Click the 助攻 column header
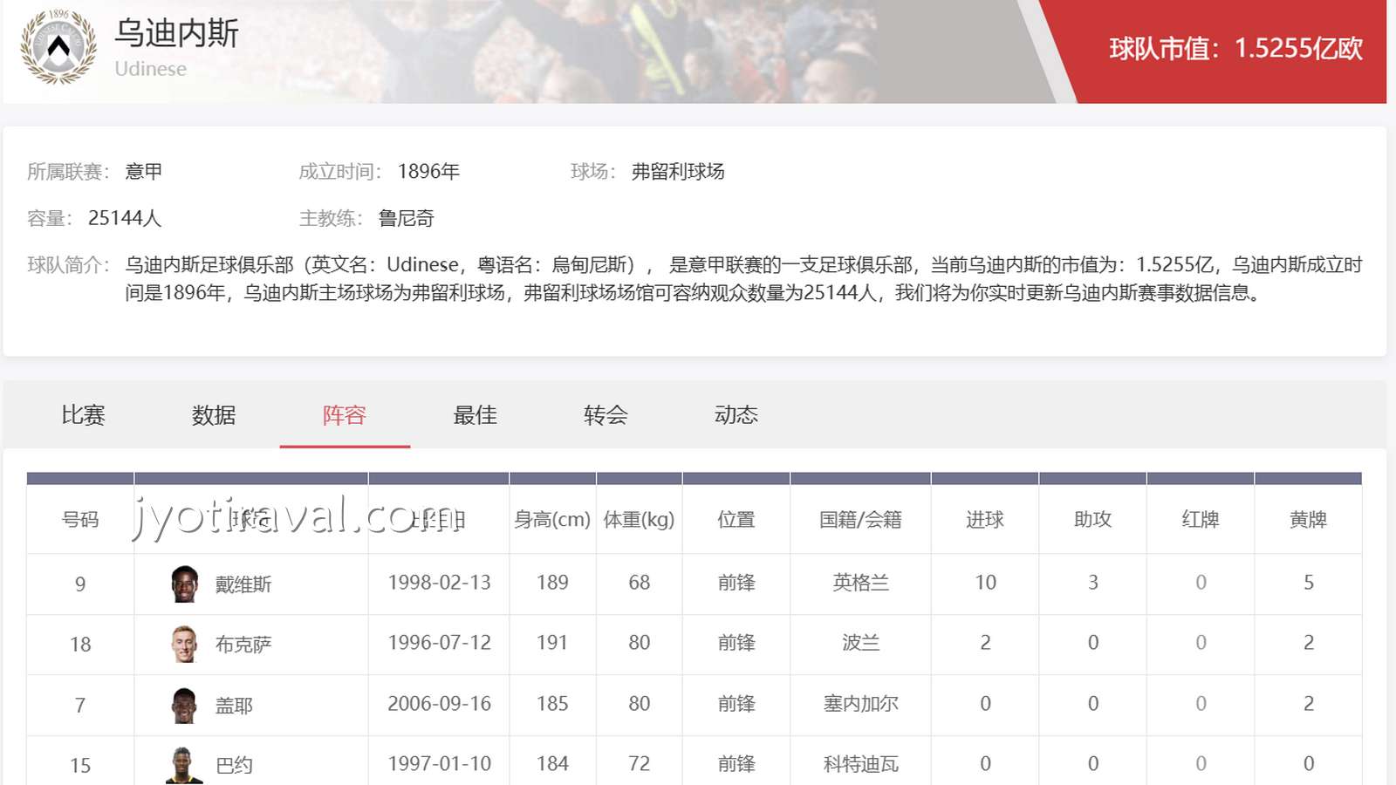Viewport: 1396px width, 785px height. 1092,520
